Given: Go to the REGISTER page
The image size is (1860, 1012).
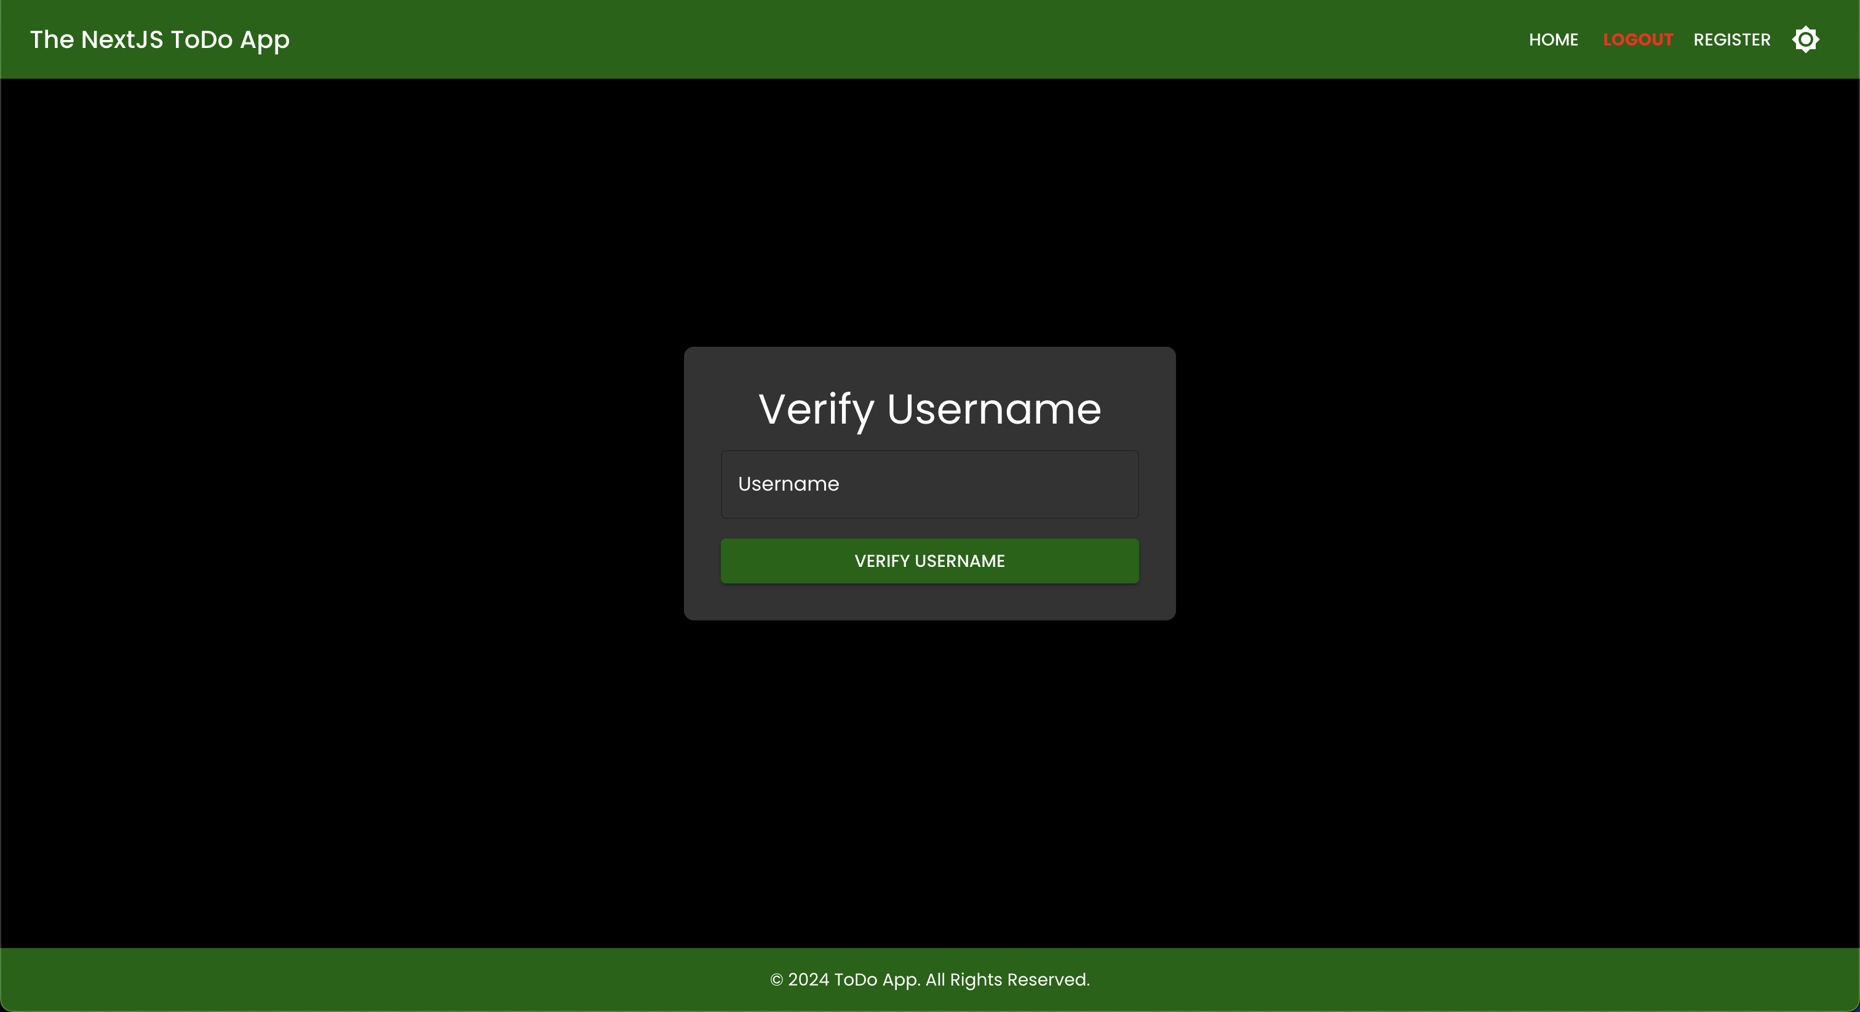Looking at the screenshot, I should 1731,40.
